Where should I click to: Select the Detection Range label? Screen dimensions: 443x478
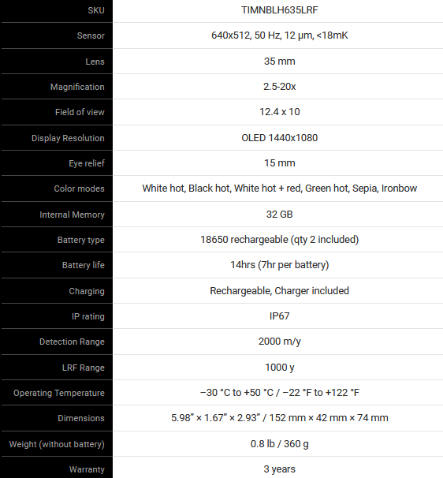[x=72, y=342]
